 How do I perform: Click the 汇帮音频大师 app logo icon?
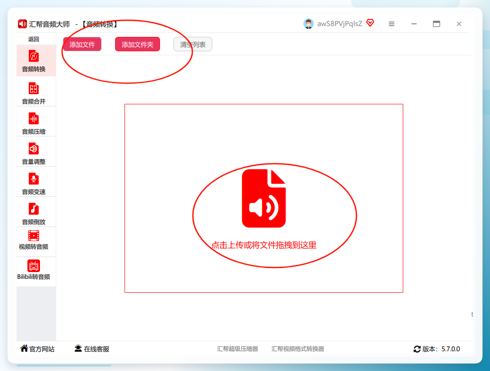[x=22, y=24]
